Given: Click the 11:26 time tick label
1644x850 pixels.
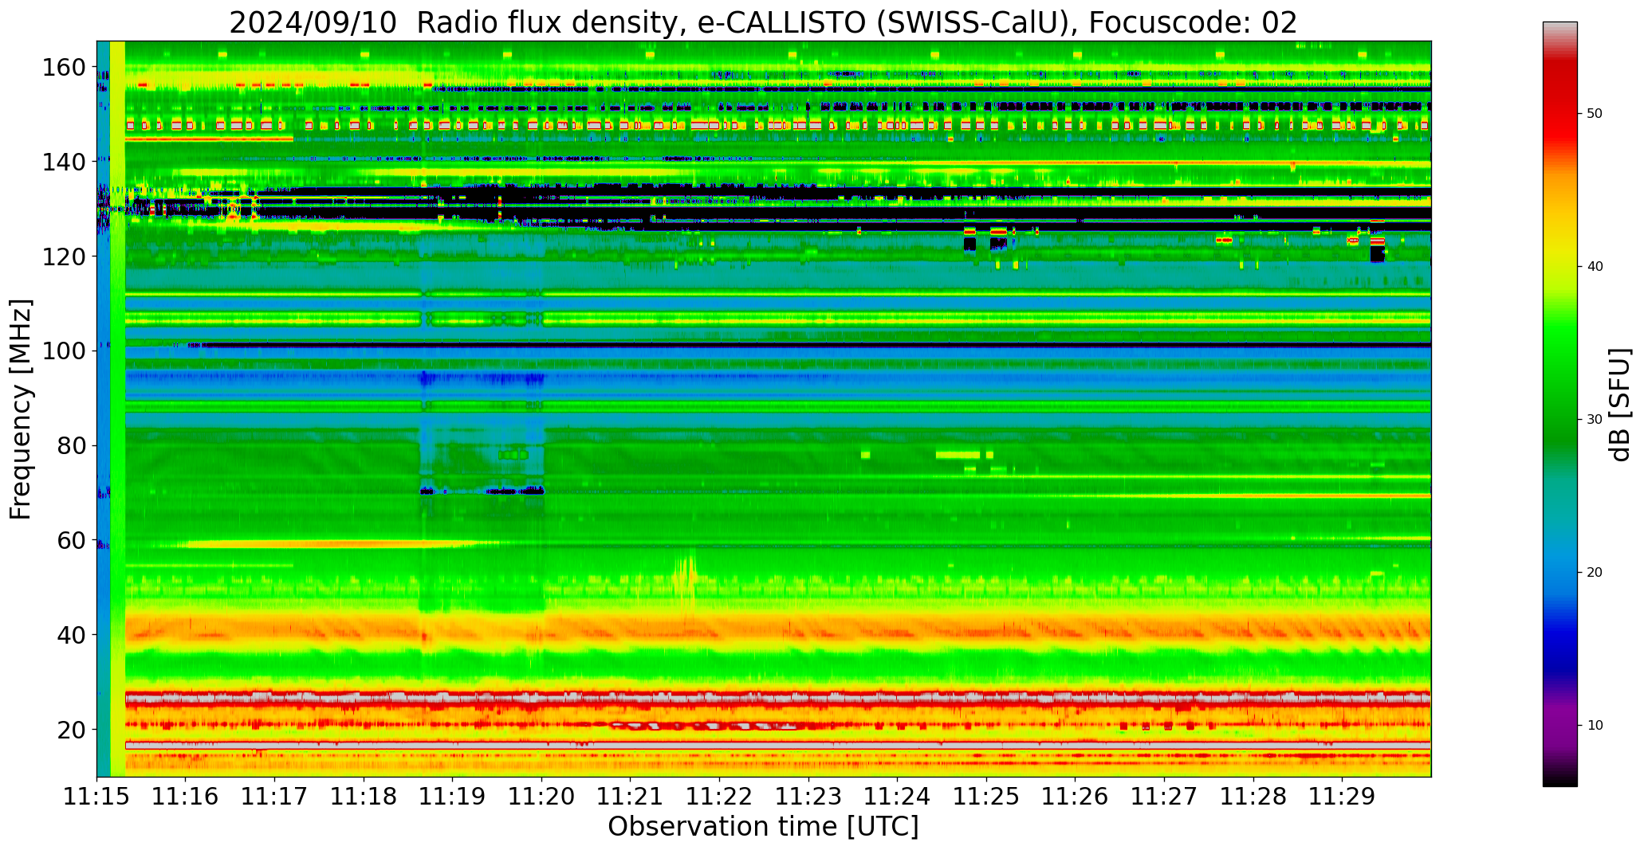Looking at the screenshot, I should tap(1076, 797).
